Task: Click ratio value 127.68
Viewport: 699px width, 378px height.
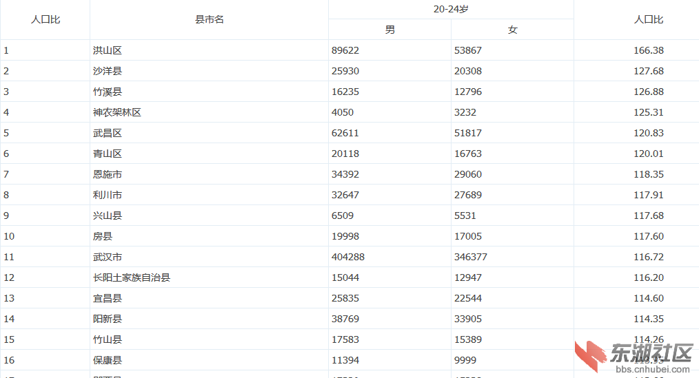Action: 649,71
